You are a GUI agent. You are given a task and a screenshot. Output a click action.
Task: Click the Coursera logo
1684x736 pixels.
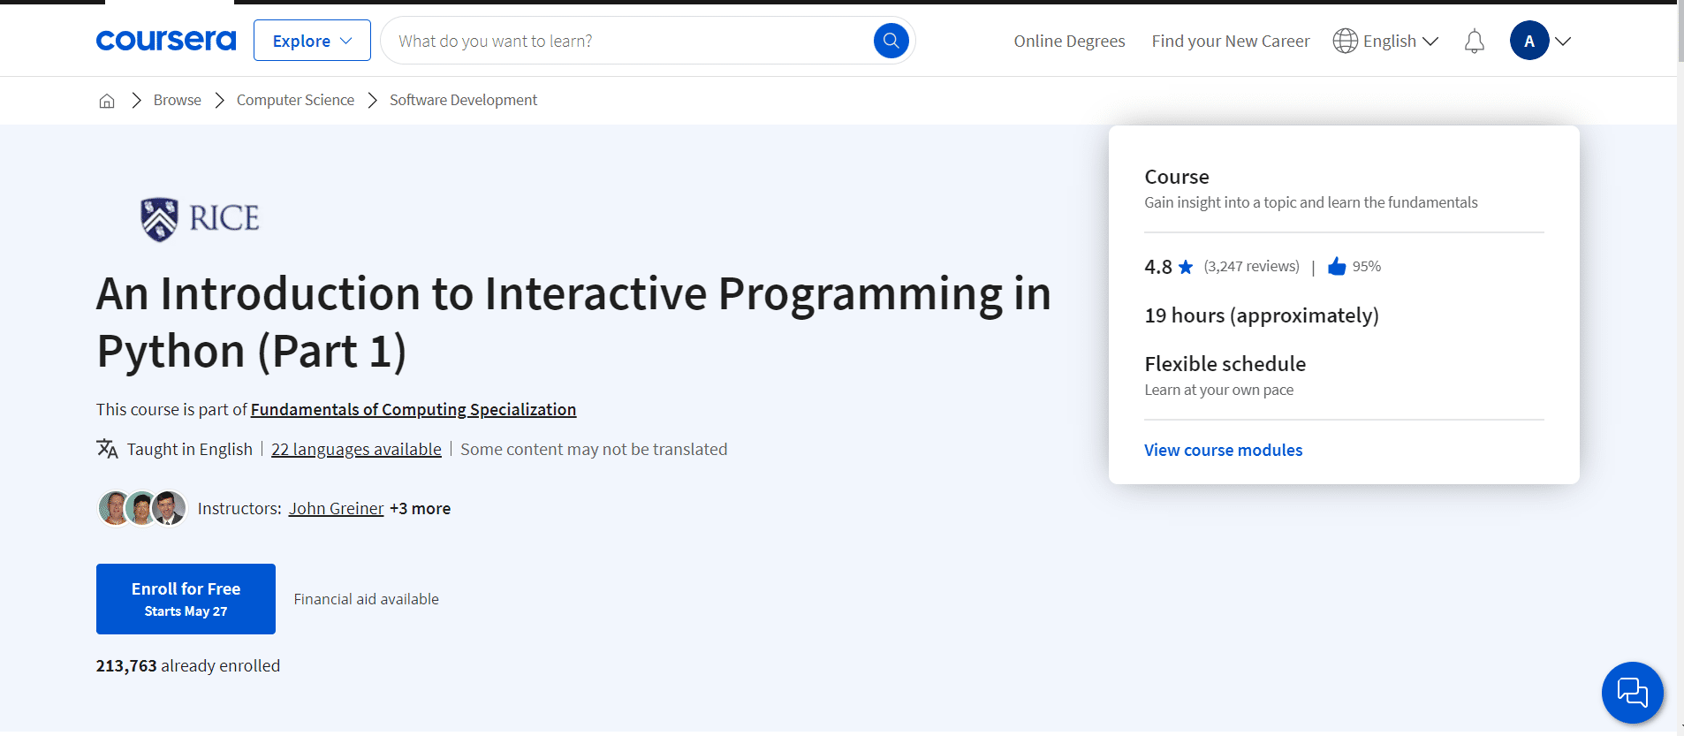166,41
